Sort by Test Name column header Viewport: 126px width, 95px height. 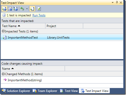click(x=23, y=26)
